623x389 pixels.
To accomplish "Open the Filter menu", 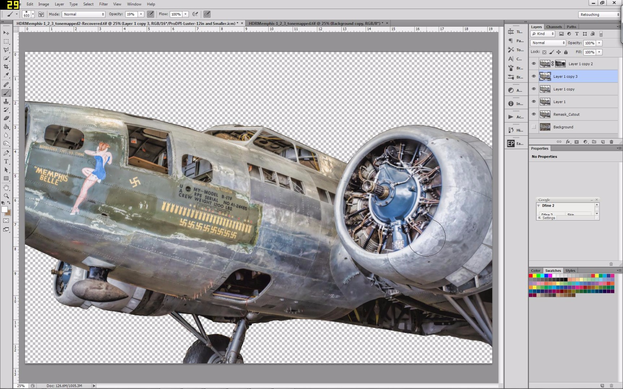I will pos(103,4).
